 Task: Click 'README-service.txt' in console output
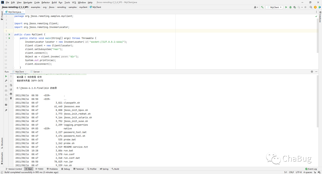tap(76, 147)
